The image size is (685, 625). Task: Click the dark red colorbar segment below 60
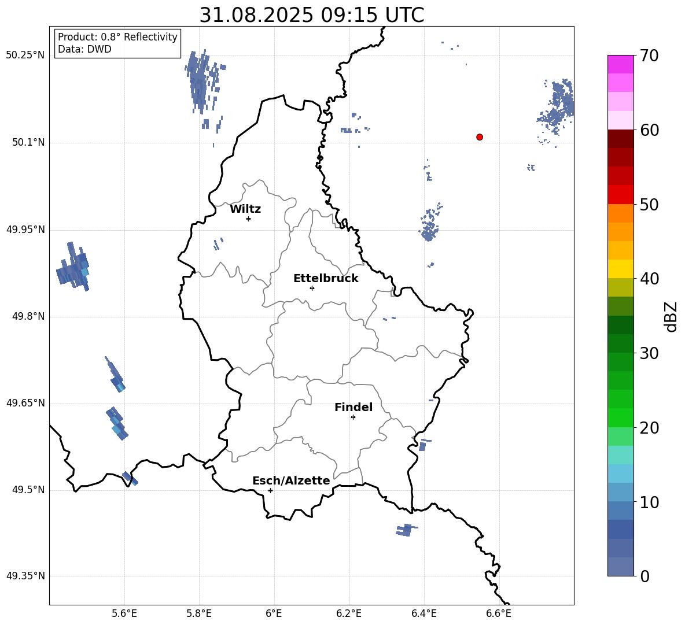[x=620, y=139]
